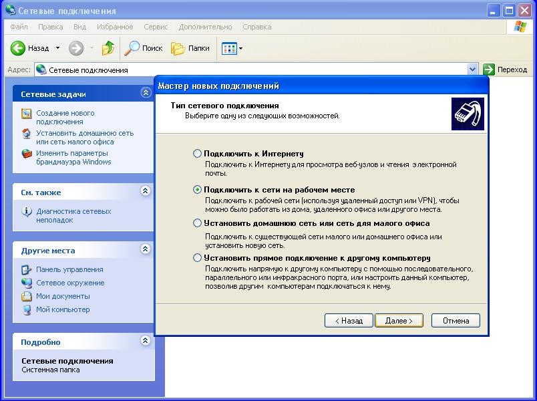Screen dimensions: 537x401
Task: Open 'Диагностика сетевых неполадок' link
Action: (x=73, y=216)
